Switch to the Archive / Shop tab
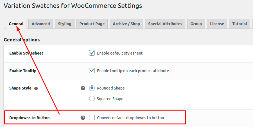This screenshot has height=127, width=253. (126, 24)
